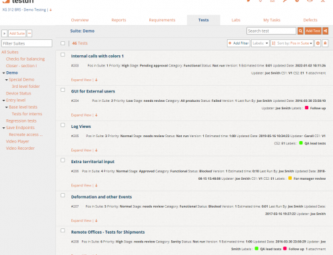Click down arrow under Log Views
Screen dimensions: 333x255
96,150
